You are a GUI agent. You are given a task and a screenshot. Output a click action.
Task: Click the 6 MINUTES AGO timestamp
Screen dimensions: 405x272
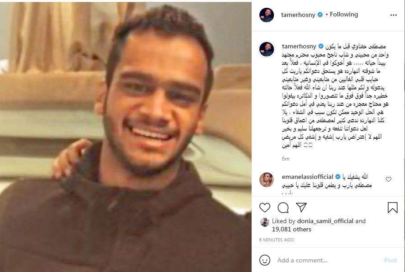276,240
